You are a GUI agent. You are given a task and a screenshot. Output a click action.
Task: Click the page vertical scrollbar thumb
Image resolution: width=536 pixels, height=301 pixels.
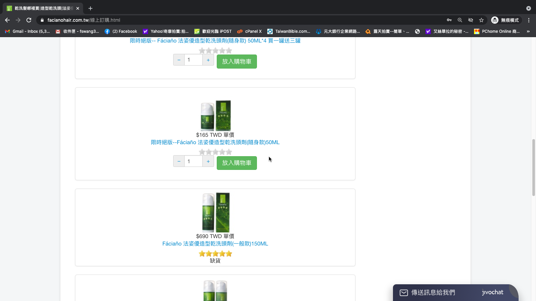click(534, 167)
